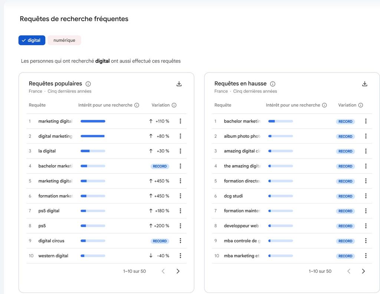The image size is (380, 294).
Task: Click RECORD badge on 'dcg studi' row
Action: [345, 196]
